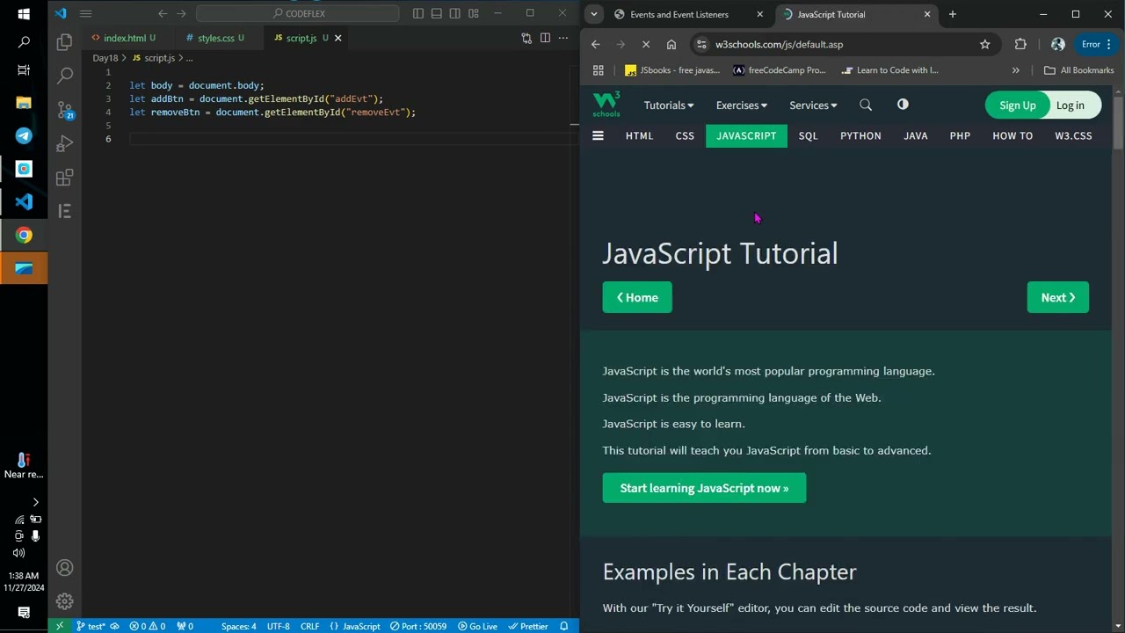
Task: Open Windows Start menu
Action: pyautogui.click(x=24, y=14)
